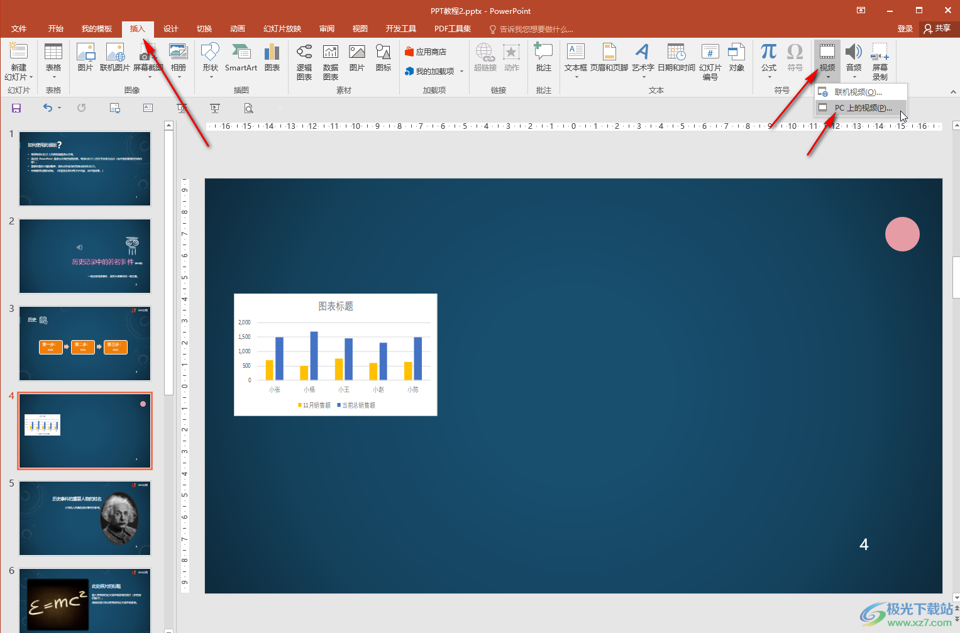
Task: Switch to the 开始 Home tab
Action: point(56,29)
